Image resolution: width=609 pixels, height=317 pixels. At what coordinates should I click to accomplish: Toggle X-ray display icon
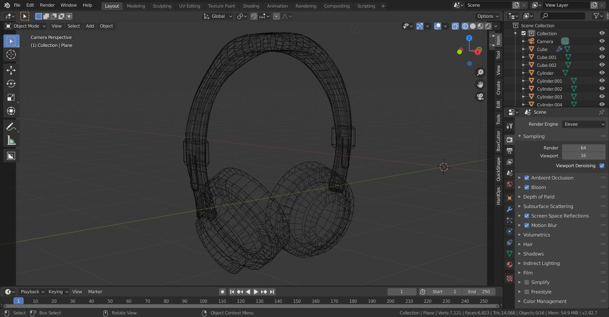click(x=455, y=26)
